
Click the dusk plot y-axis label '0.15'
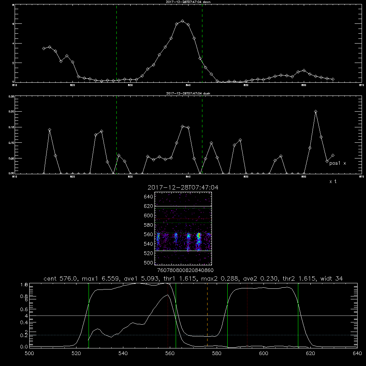pos(11,127)
